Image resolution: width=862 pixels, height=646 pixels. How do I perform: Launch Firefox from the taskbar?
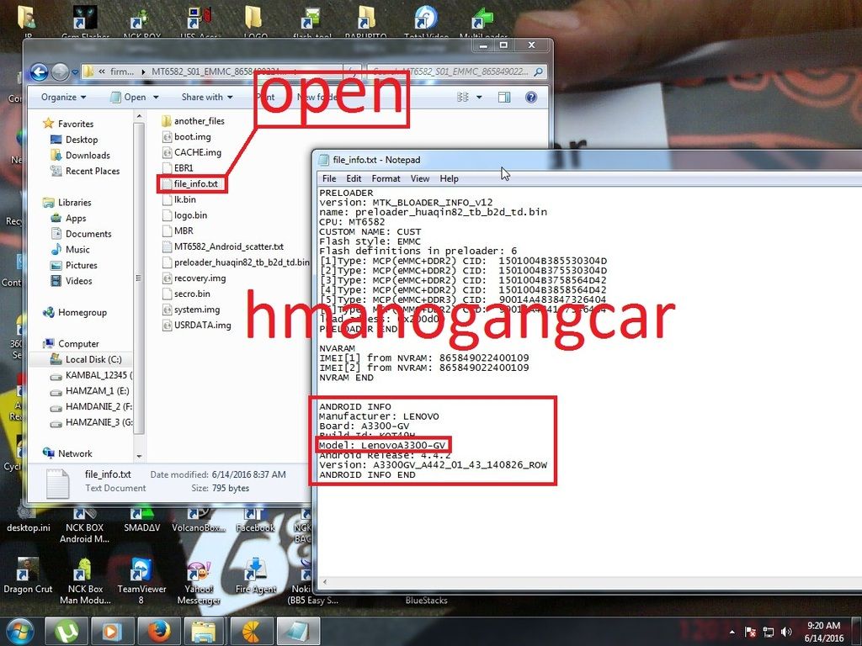coord(157,631)
